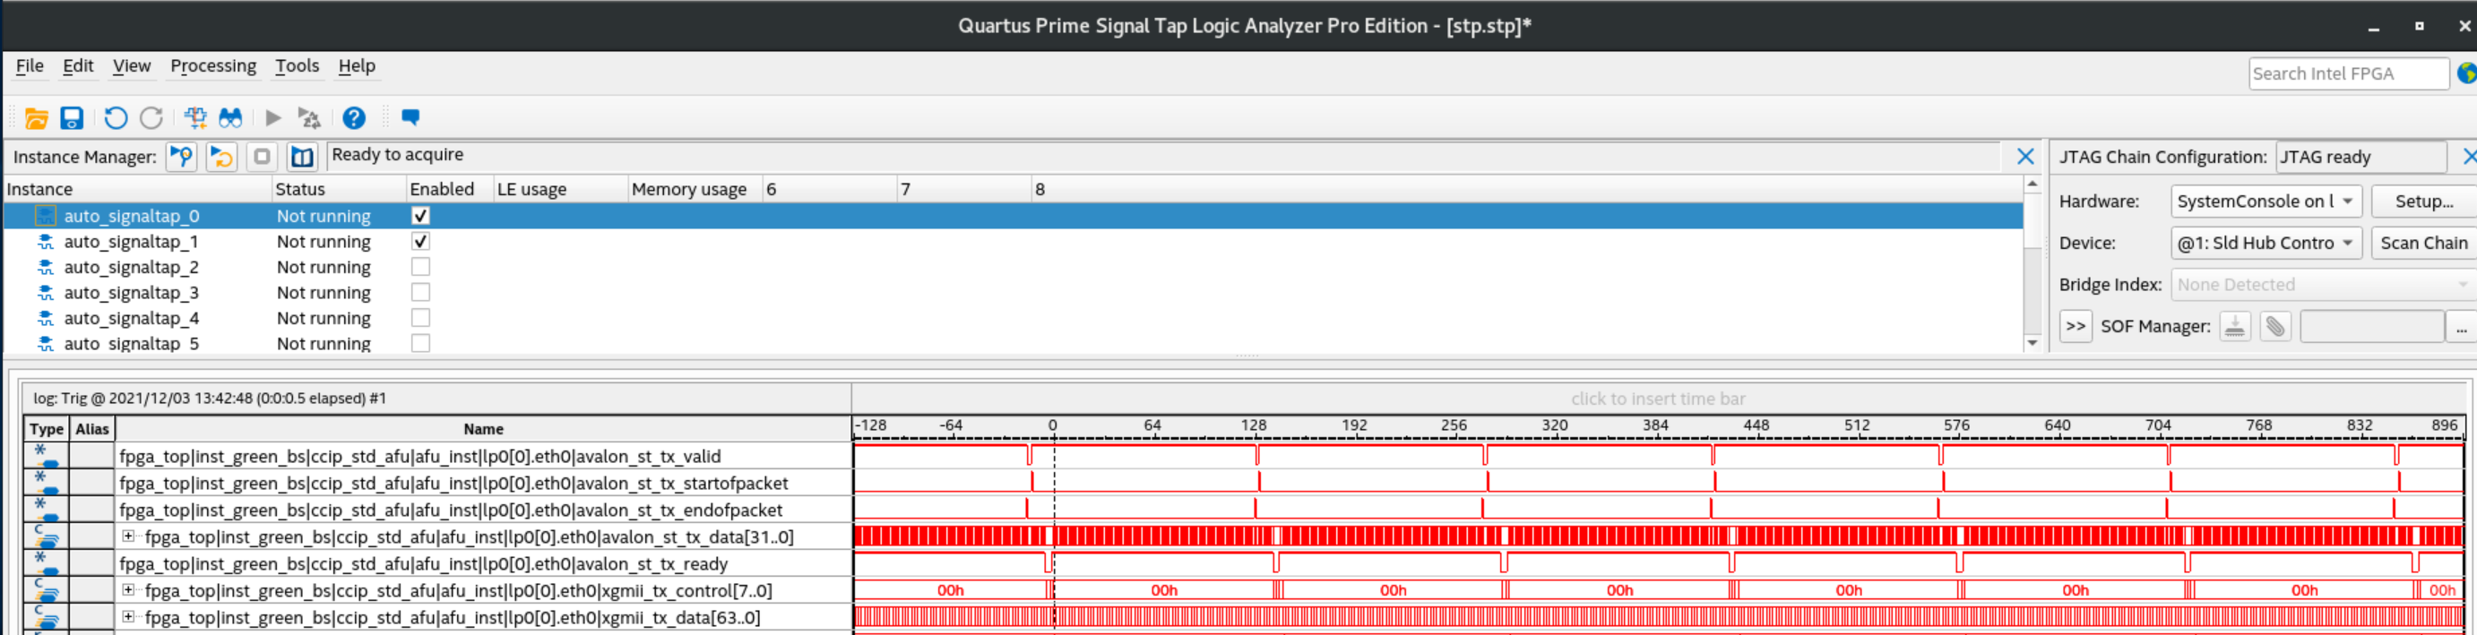Click the Memory usage column header
Image resolution: width=2477 pixels, height=635 pixels.
click(x=695, y=189)
